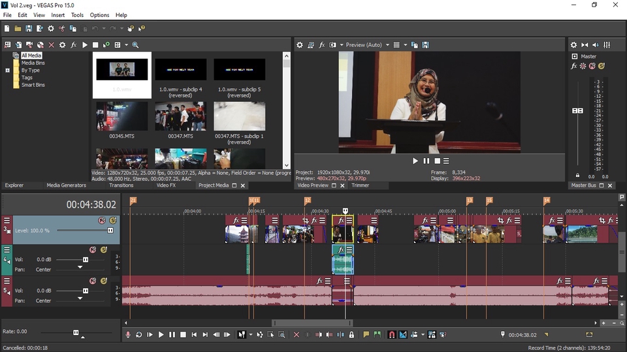Click timeline marker 14
The height and width of the screenshot is (352, 627).
click(546, 200)
